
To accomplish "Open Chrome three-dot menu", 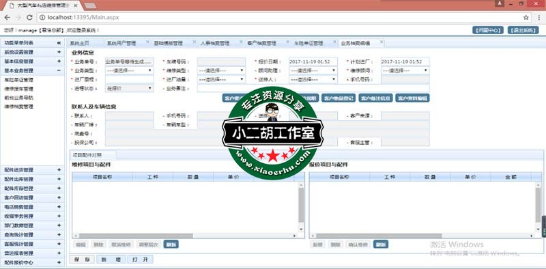I will [538, 18].
